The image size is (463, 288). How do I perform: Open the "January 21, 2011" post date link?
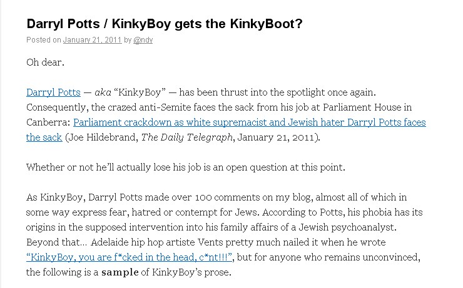tap(92, 41)
